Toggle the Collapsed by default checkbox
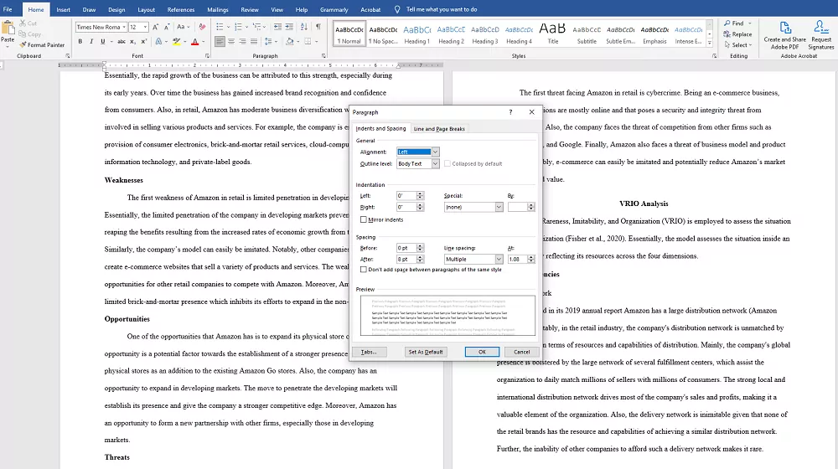 (447, 163)
